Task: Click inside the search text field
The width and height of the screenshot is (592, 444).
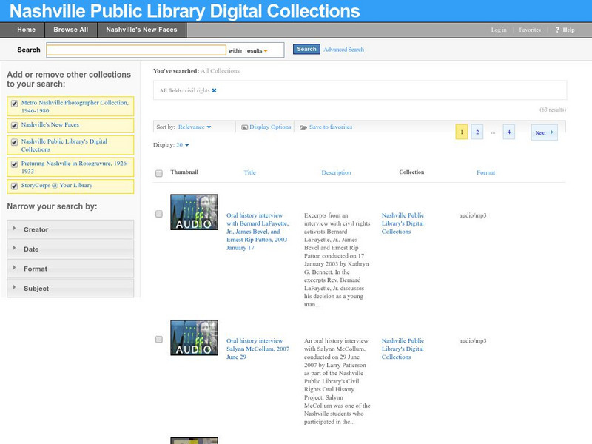Action: pyautogui.click(x=137, y=50)
